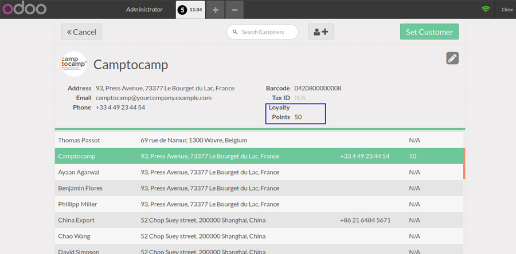The width and height of the screenshot is (516, 254).
Task: Add a new order with plus button
Action: (x=215, y=10)
